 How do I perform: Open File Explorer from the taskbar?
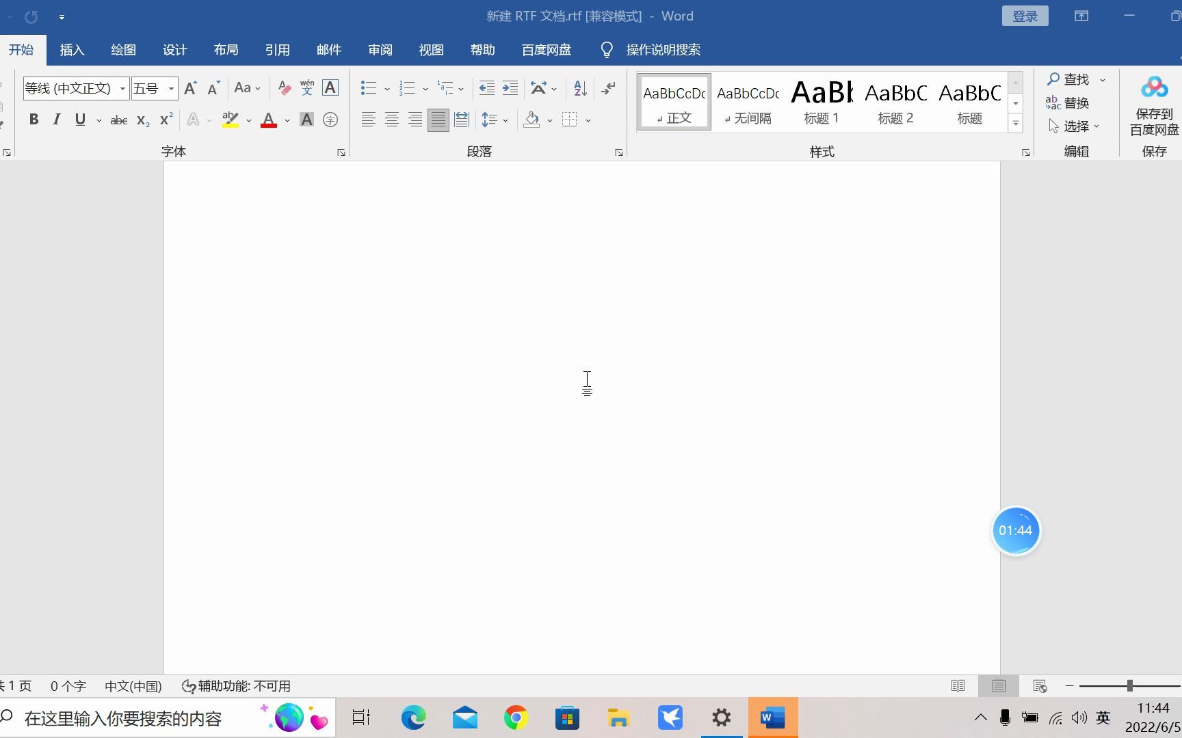pyautogui.click(x=618, y=717)
